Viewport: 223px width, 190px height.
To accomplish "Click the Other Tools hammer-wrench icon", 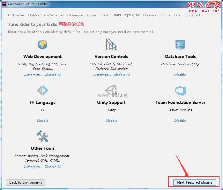I will [42, 137].
